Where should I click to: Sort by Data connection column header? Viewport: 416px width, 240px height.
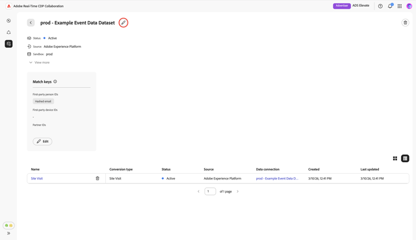pyautogui.click(x=268, y=169)
